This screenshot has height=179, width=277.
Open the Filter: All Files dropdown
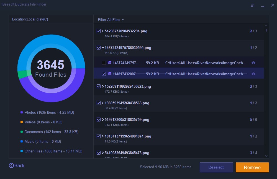pos(111,20)
